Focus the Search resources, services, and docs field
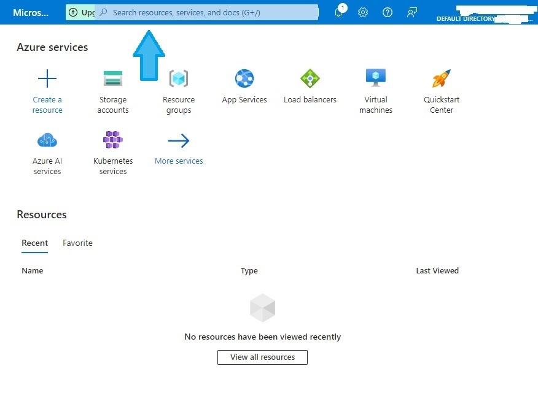This screenshot has width=538, height=404. [x=206, y=13]
